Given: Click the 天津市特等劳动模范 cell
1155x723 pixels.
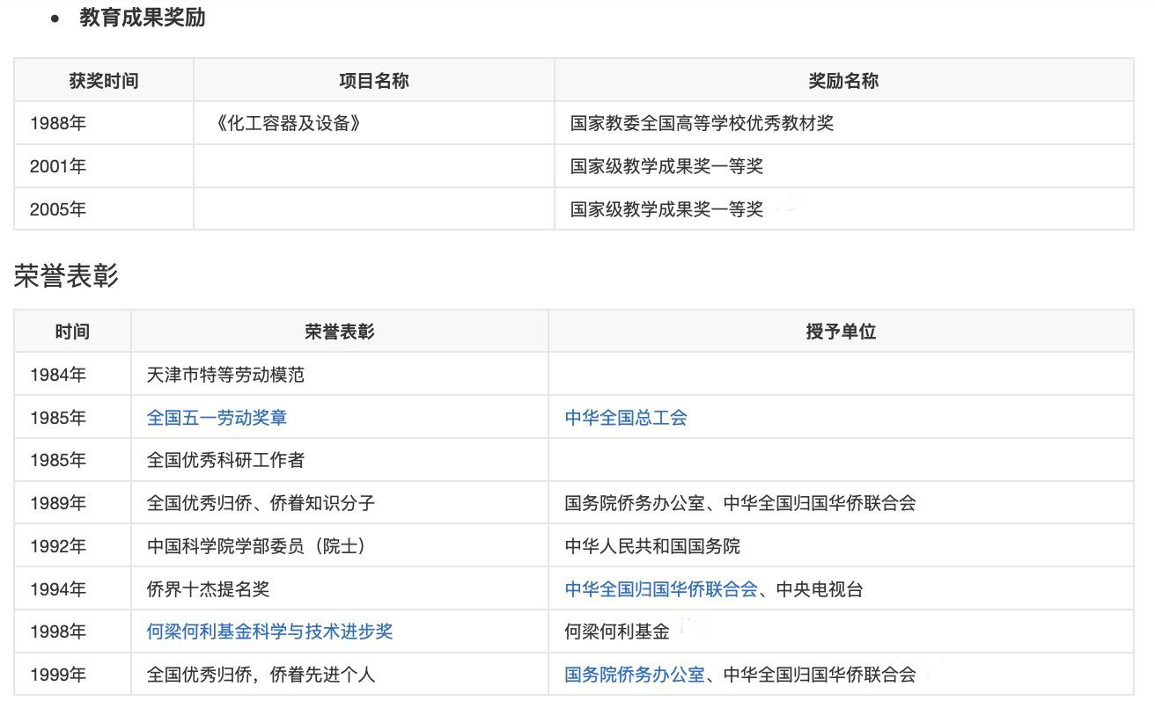Looking at the screenshot, I should click(x=340, y=375).
